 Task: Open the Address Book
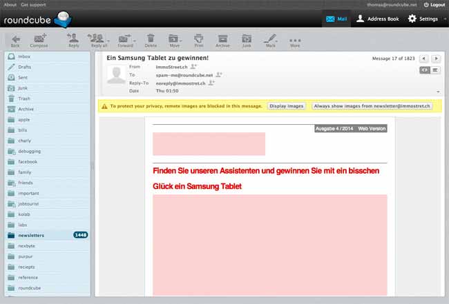377,19
